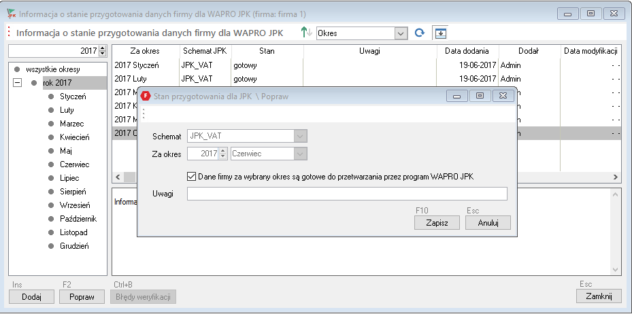Click the table's horizontal scrollbar right arrow

(616, 177)
